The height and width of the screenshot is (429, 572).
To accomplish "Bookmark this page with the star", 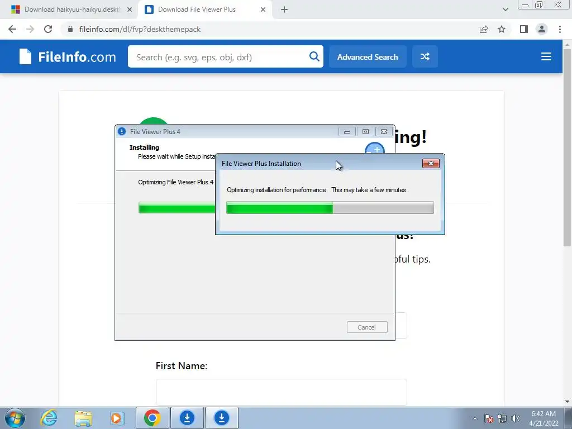I will coord(502,29).
